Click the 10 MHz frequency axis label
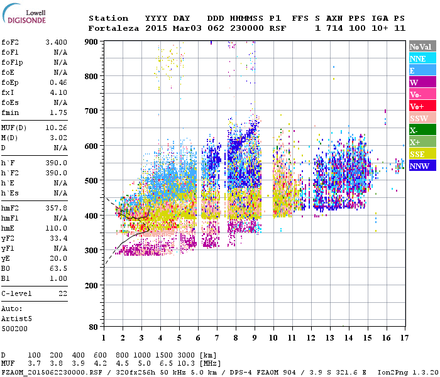 273,338
